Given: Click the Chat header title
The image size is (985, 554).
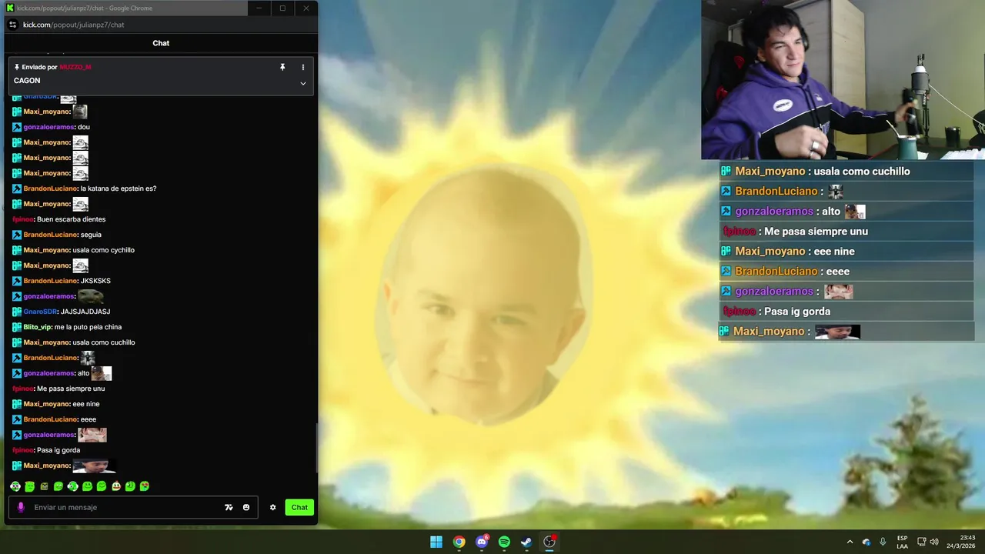Looking at the screenshot, I should click(x=161, y=43).
